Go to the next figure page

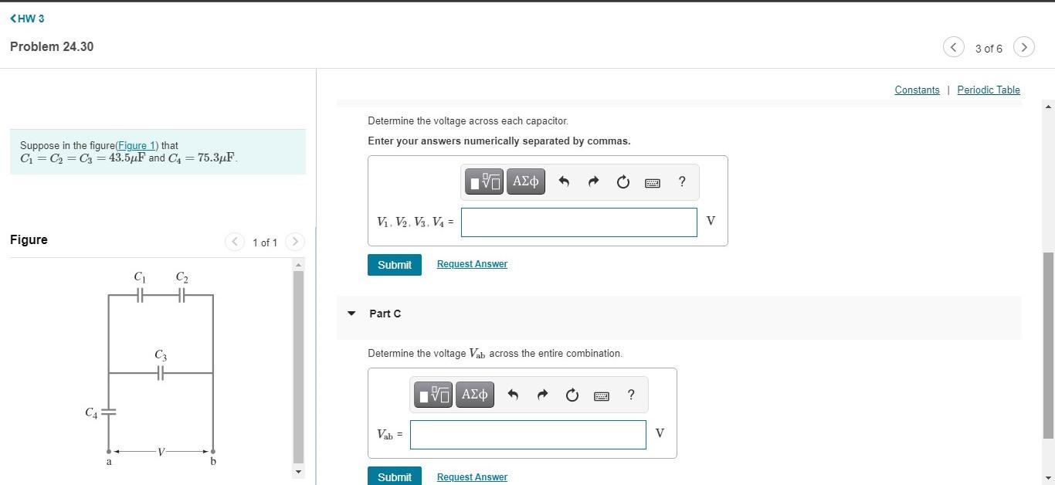295,242
